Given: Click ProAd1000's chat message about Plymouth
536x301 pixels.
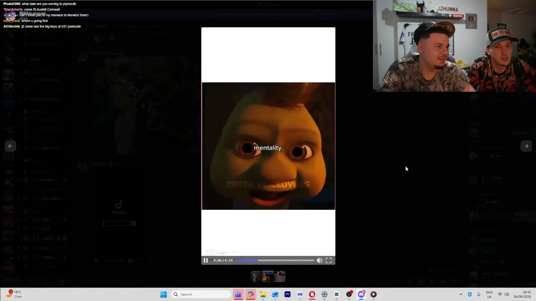Looking at the screenshot, I should pyautogui.click(x=40, y=4).
